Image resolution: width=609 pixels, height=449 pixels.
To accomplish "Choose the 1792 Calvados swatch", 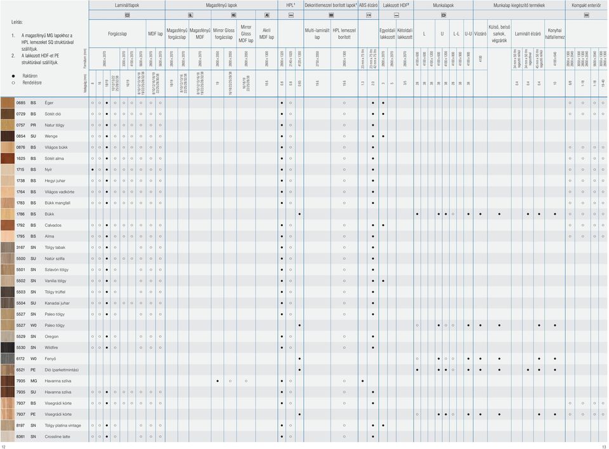I will coord(8,225).
